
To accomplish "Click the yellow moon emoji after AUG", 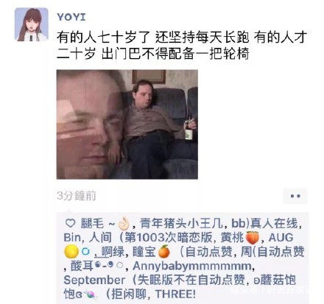I will [71, 252].
